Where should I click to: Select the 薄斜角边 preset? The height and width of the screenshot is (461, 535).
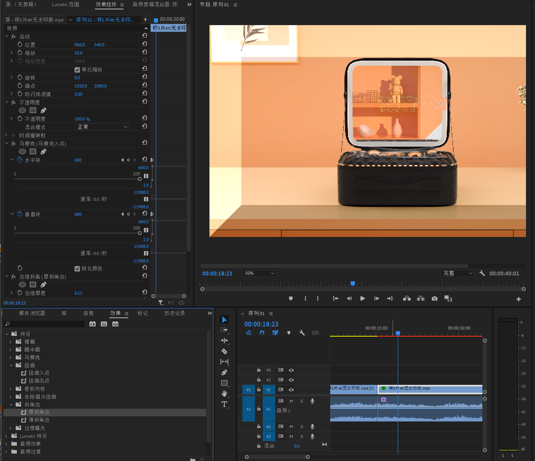(39, 420)
